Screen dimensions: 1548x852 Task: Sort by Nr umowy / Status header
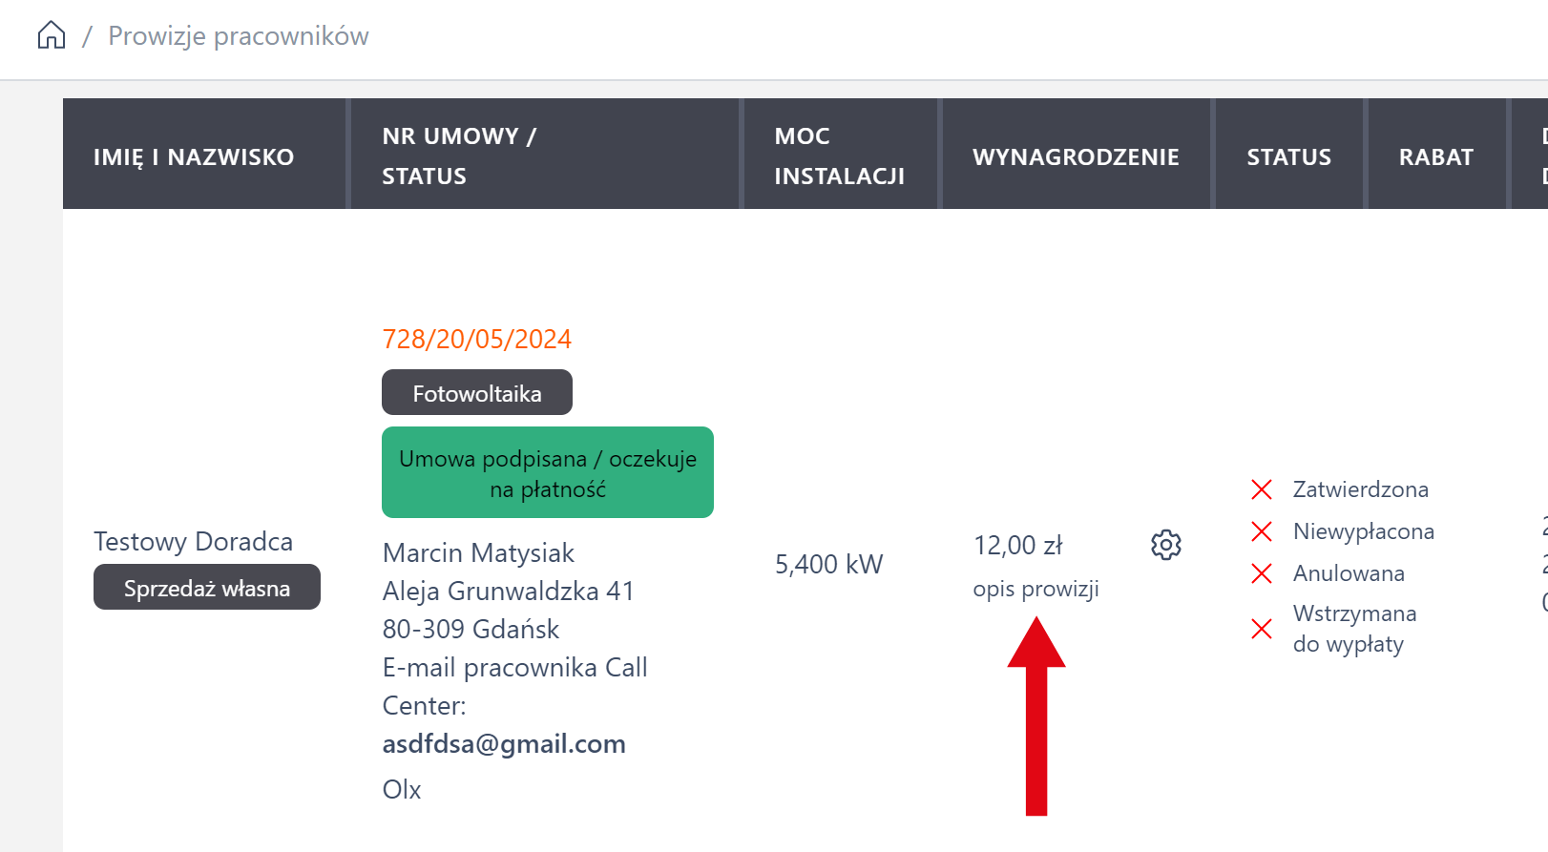click(x=458, y=156)
